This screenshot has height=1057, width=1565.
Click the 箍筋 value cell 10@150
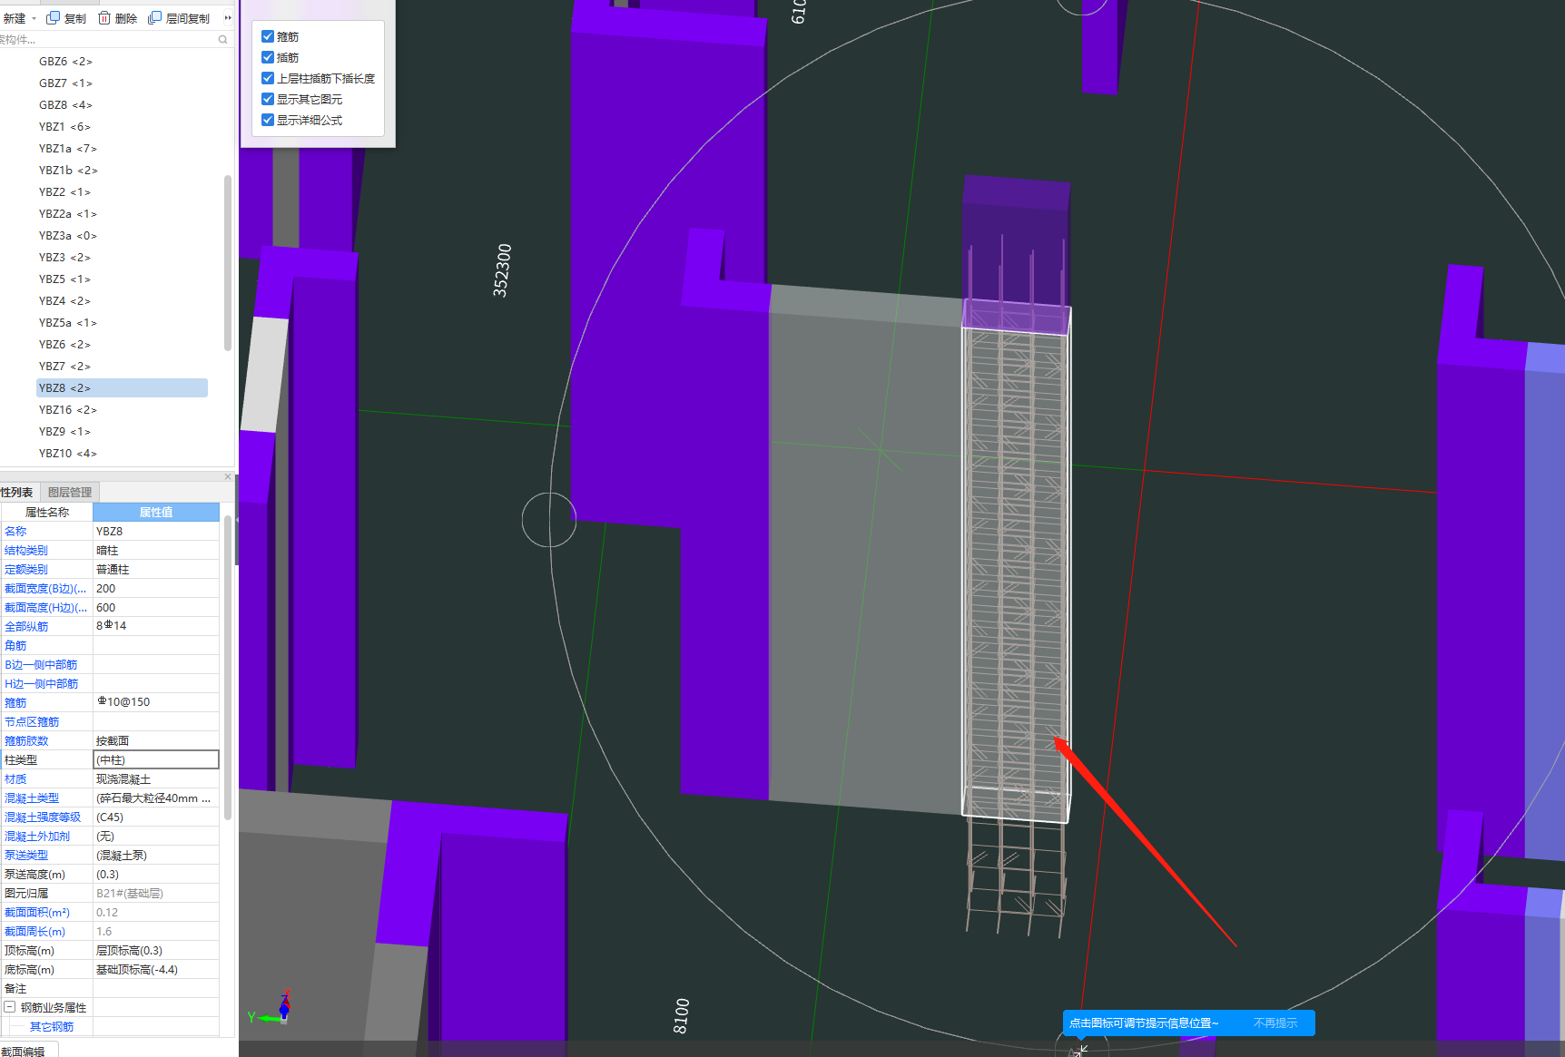156,703
